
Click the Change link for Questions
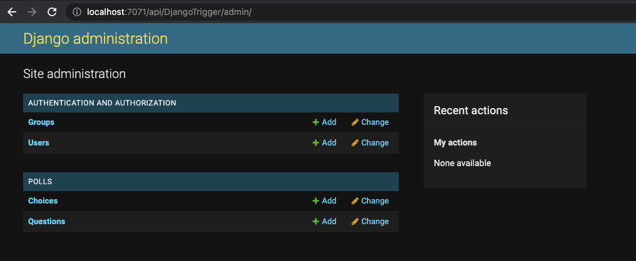(x=375, y=222)
